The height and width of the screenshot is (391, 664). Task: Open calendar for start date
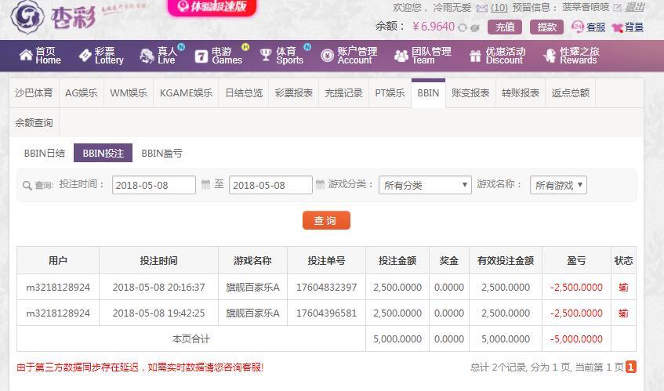(x=205, y=185)
